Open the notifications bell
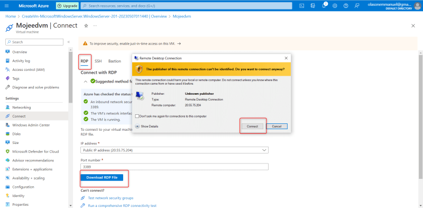This screenshot has height=208, width=423. 324,6
